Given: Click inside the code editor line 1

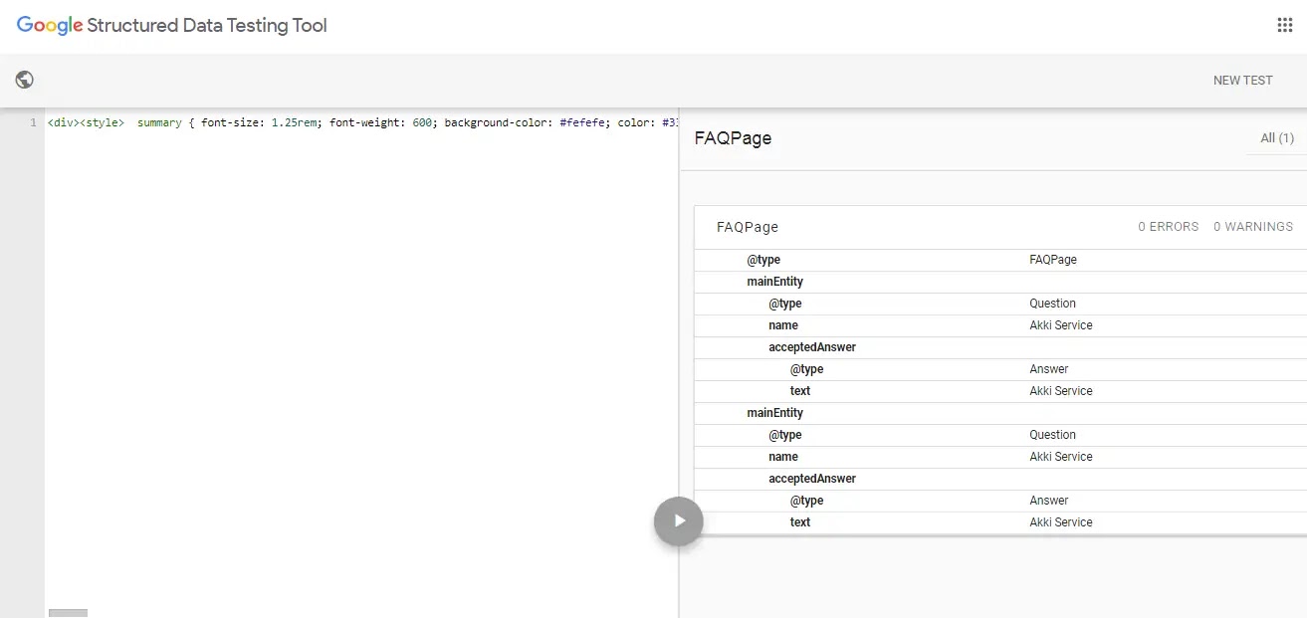Looking at the screenshot, I should click(x=362, y=122).
